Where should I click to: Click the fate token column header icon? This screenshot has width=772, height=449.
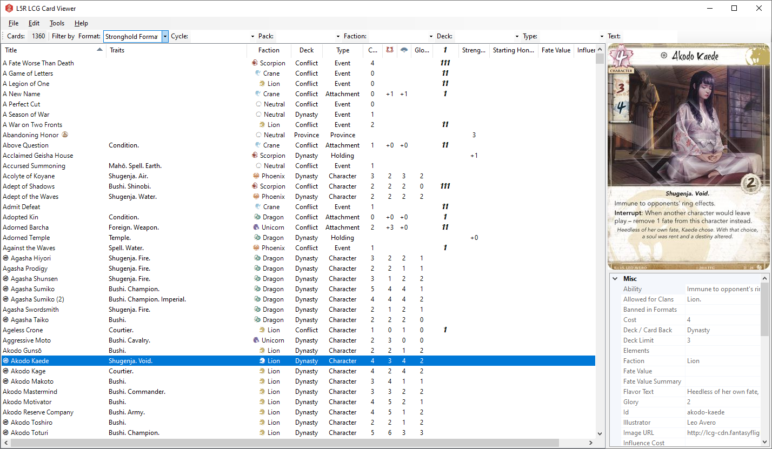click(x=445, y=50)
